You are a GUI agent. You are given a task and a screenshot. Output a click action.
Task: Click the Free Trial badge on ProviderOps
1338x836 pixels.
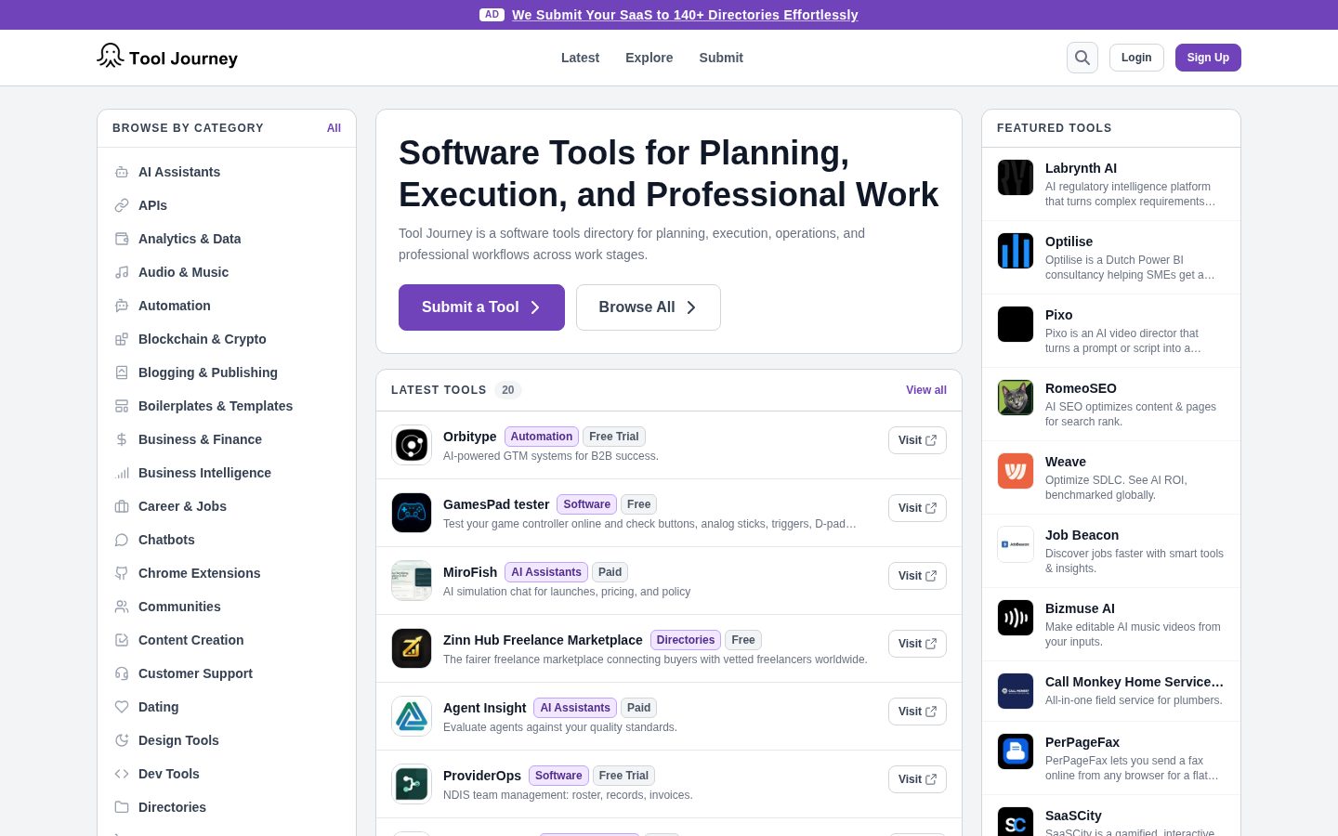[x=623, y=776]
